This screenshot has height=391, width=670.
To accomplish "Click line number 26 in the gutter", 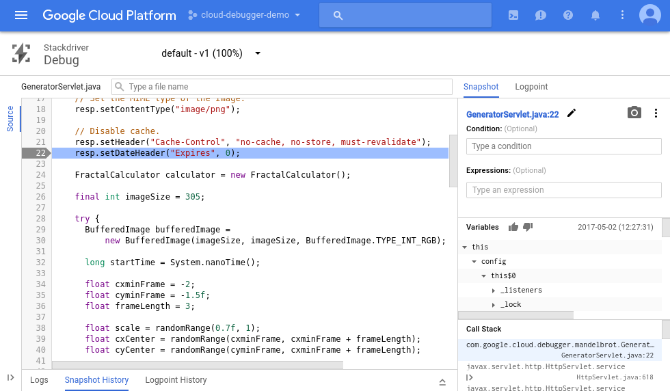I will (40, 197).
